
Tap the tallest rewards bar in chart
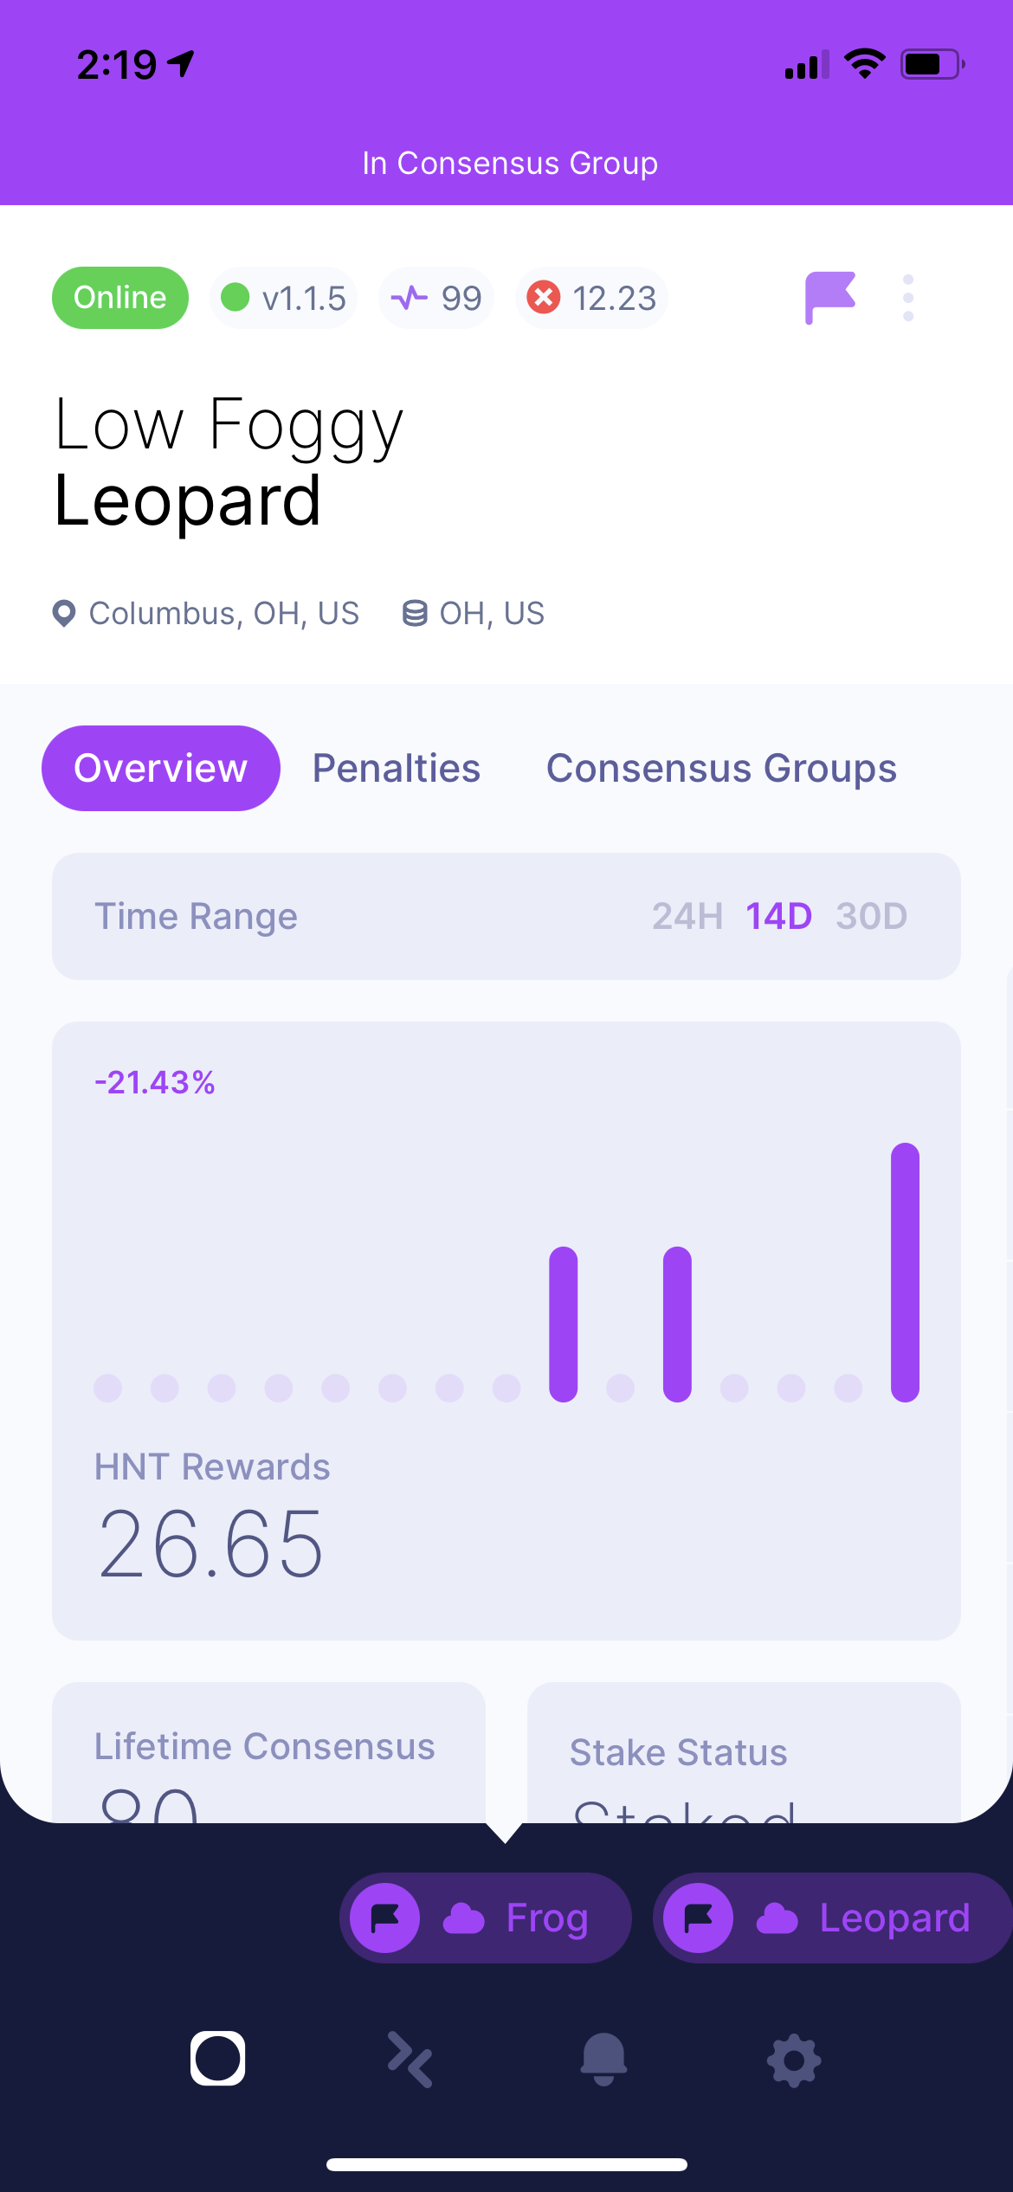905,1272
